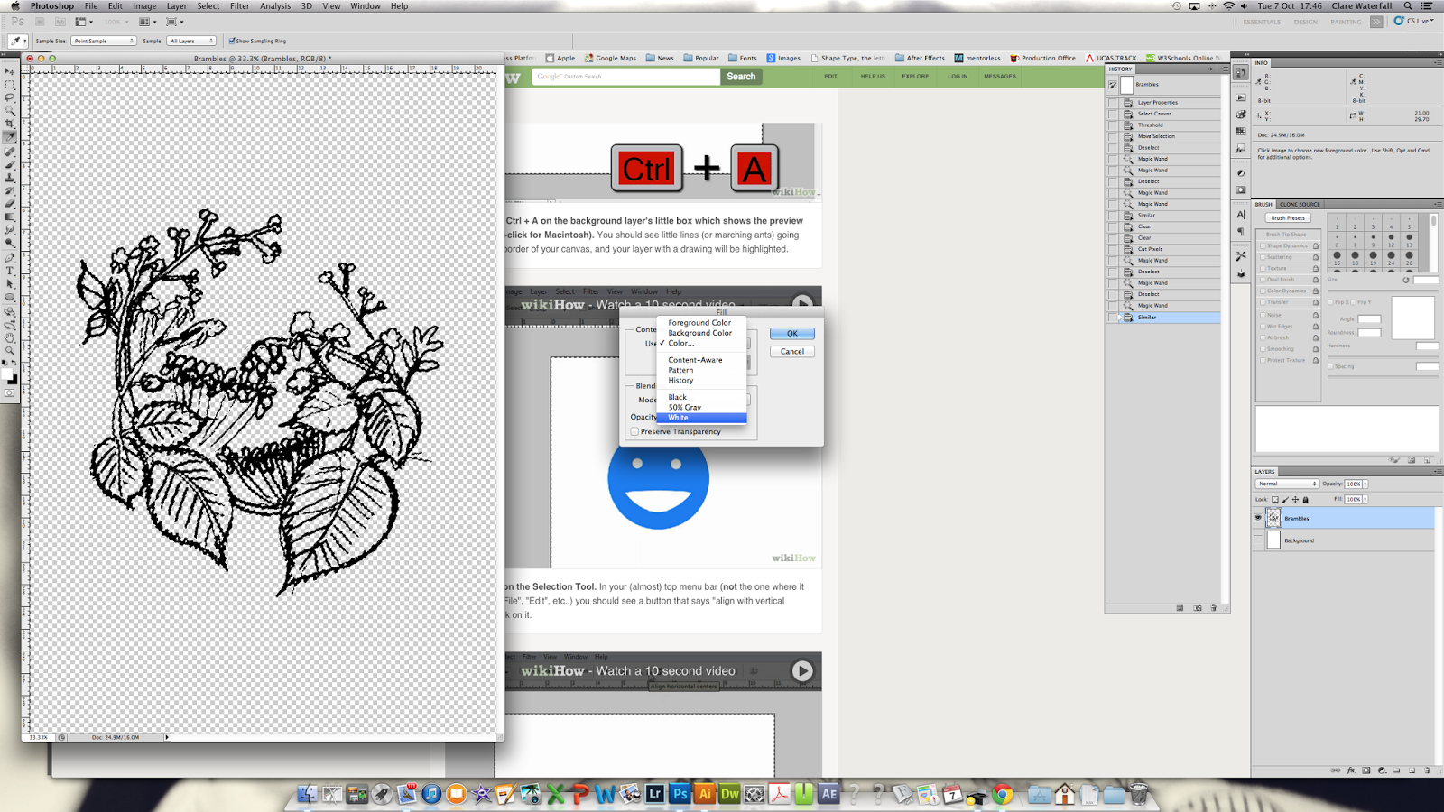Open the layer Fill slider arrow
Image resolution: width=1444 pixels, height=812 pixels.
(x=1365, y=499)
